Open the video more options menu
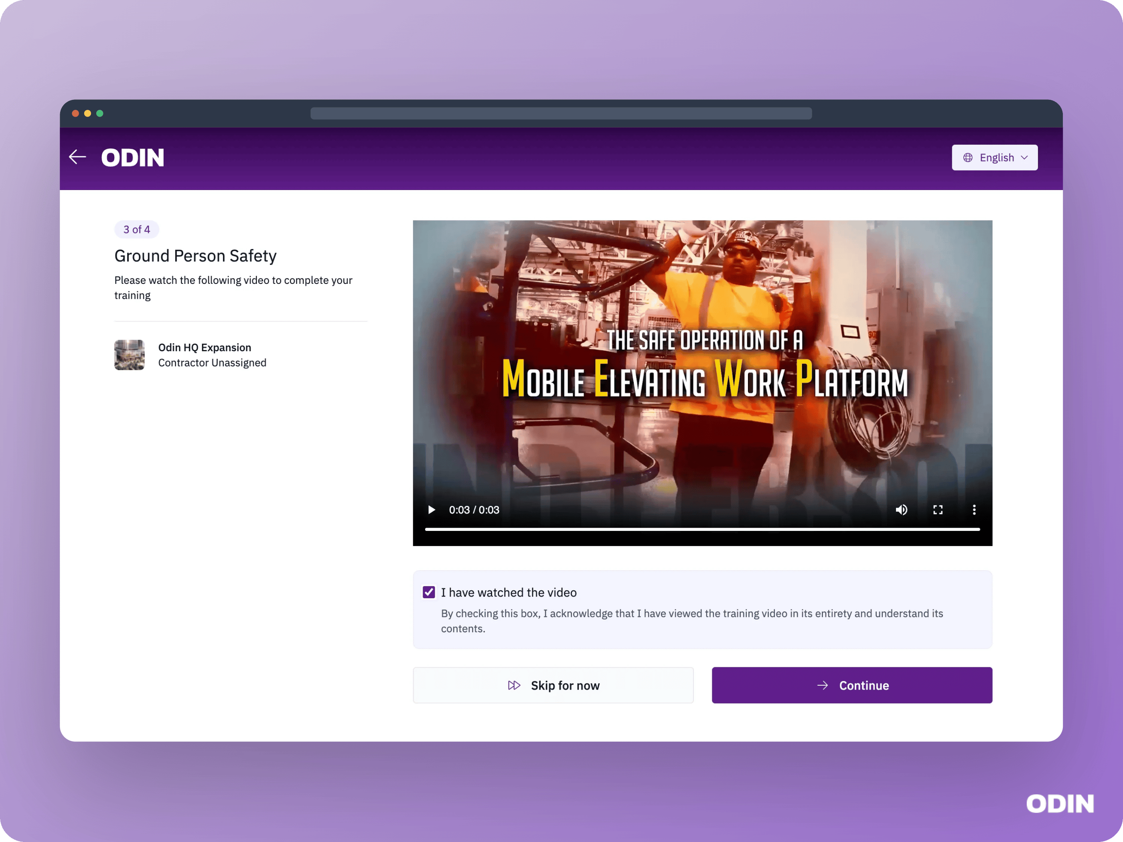The image size is (1123, 842). pyautogui.click(x=974, y=510)
